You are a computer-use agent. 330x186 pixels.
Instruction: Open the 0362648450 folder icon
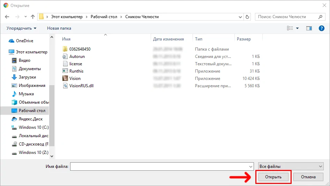tap(65, 49)
